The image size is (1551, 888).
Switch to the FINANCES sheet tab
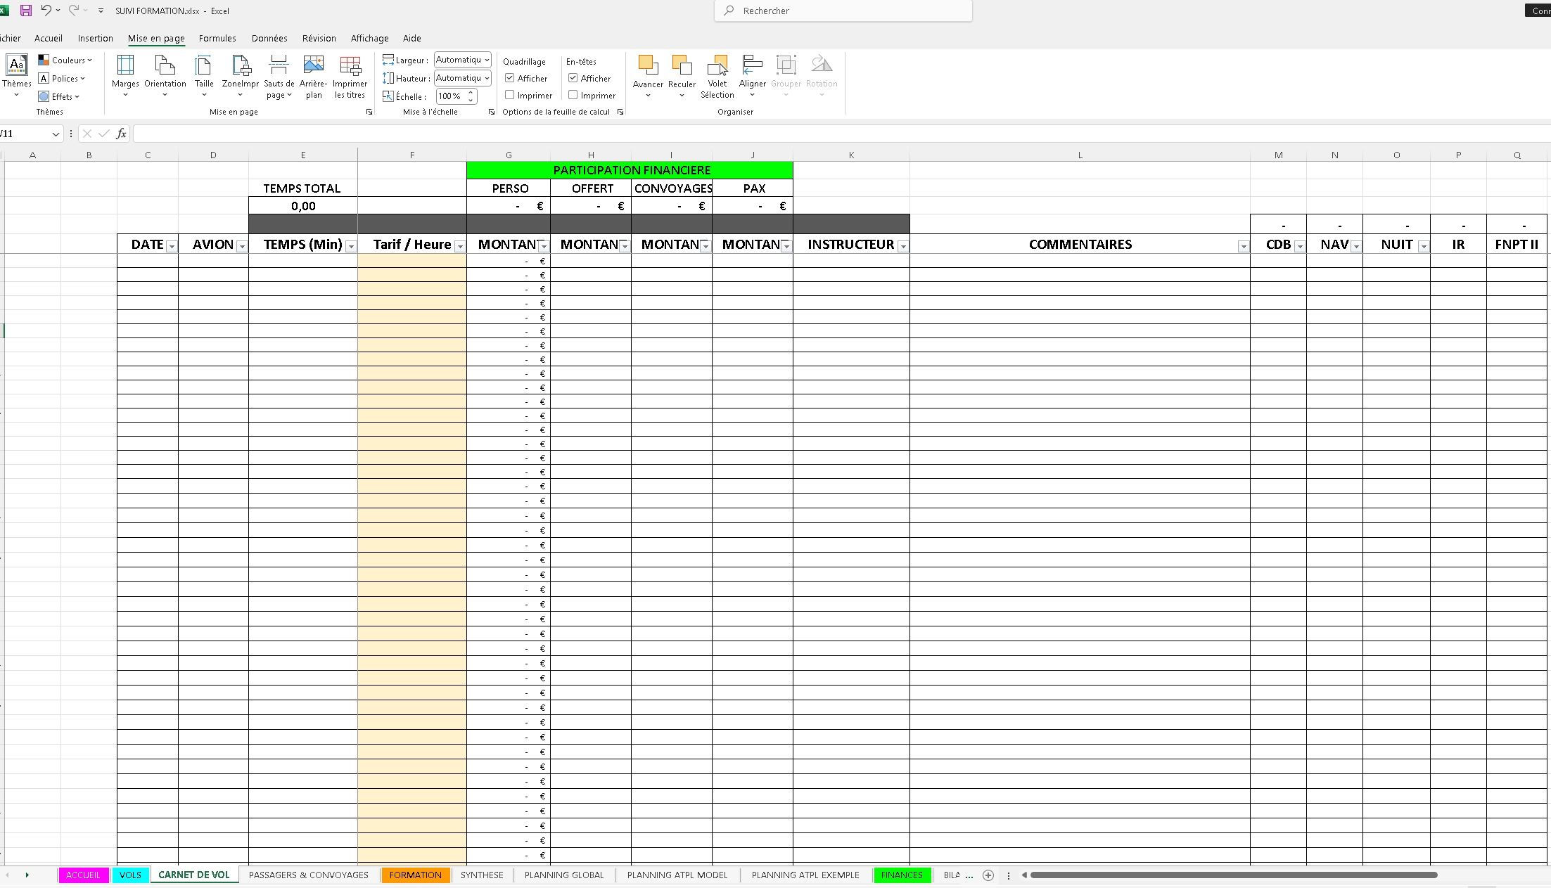[x=902, y=875]
